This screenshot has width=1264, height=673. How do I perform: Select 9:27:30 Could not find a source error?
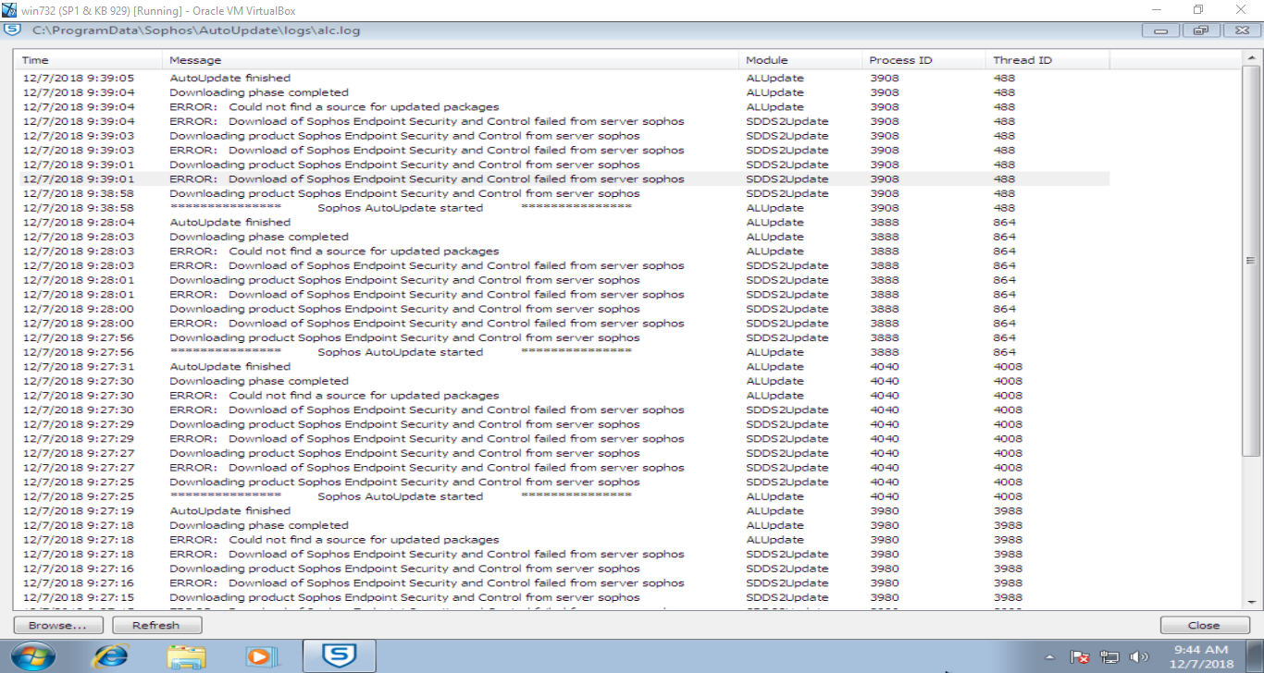click(x=334, y=396)
